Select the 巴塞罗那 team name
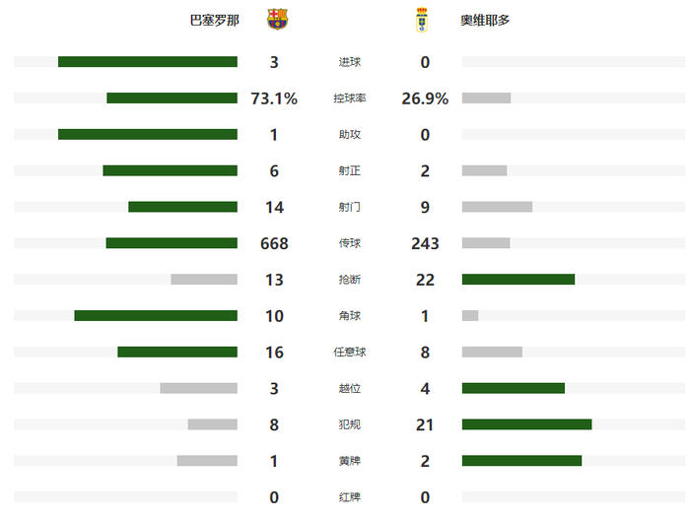 214,20
